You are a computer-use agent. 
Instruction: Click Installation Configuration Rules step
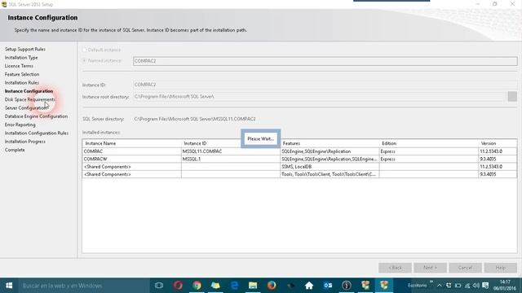coord(36,133)
